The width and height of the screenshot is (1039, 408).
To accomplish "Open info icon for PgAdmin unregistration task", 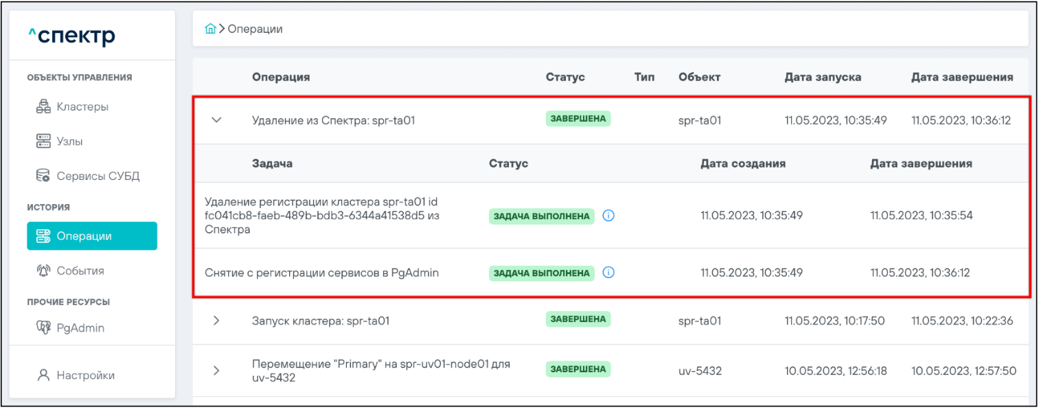I will tap(608, 273).
